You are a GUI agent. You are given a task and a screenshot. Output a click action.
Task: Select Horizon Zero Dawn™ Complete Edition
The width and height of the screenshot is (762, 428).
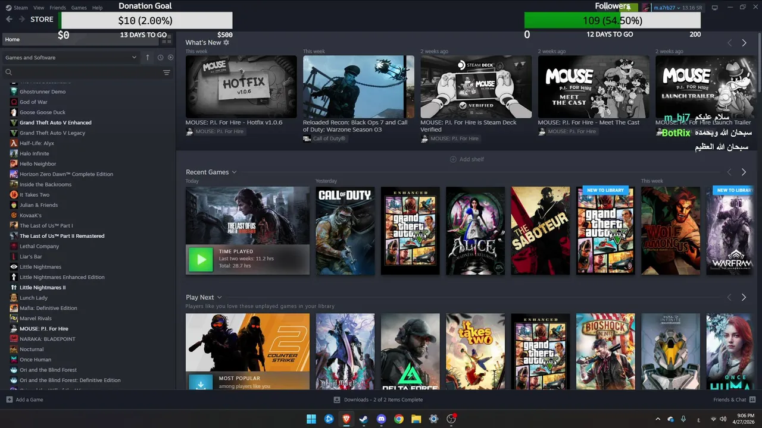[66, 174]
